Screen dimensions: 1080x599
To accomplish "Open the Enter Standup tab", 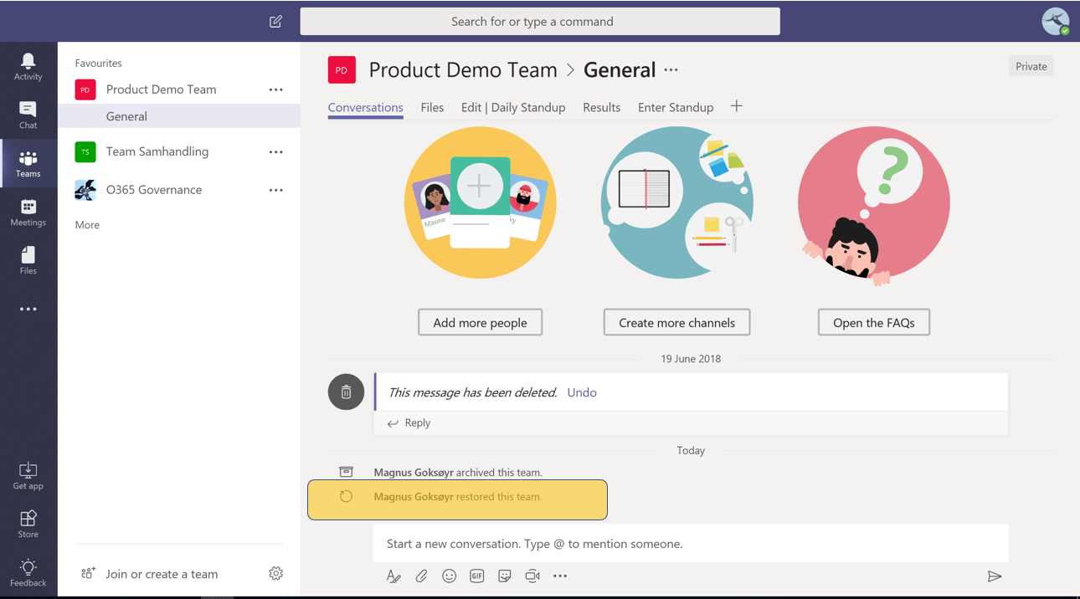I will (x=675, y=107).
